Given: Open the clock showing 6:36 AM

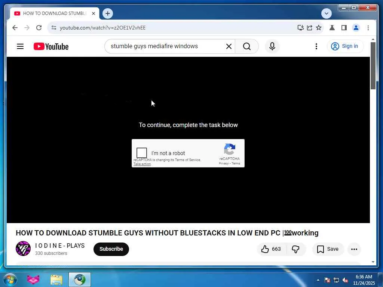Looking at the screenshot, I should click(364, 280).
